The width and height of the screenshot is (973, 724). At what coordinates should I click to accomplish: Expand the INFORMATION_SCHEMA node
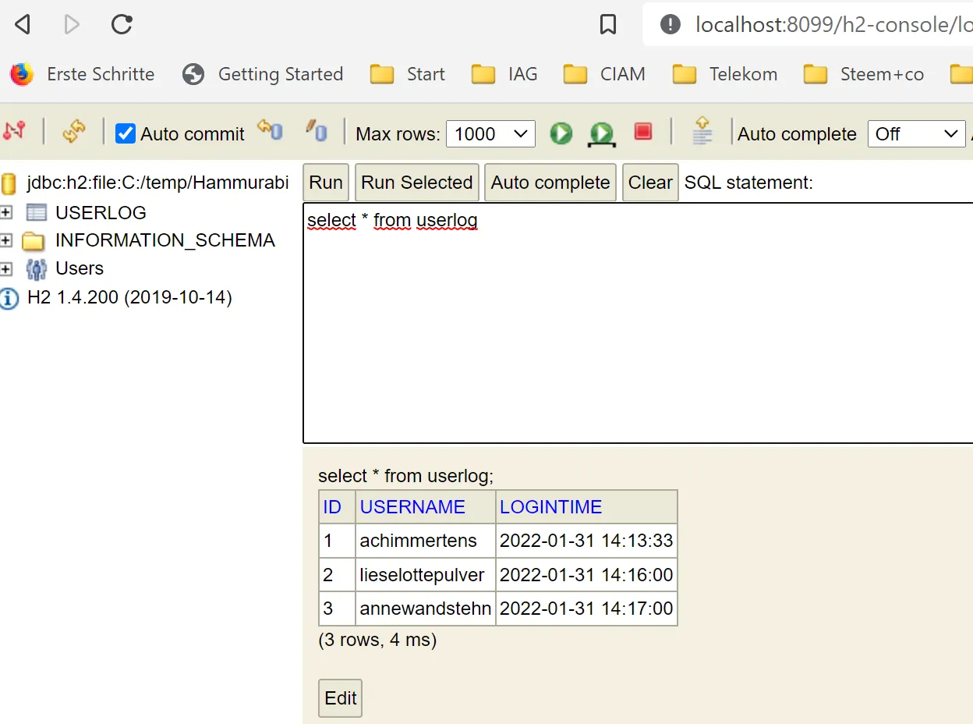[x=6, y=240]
